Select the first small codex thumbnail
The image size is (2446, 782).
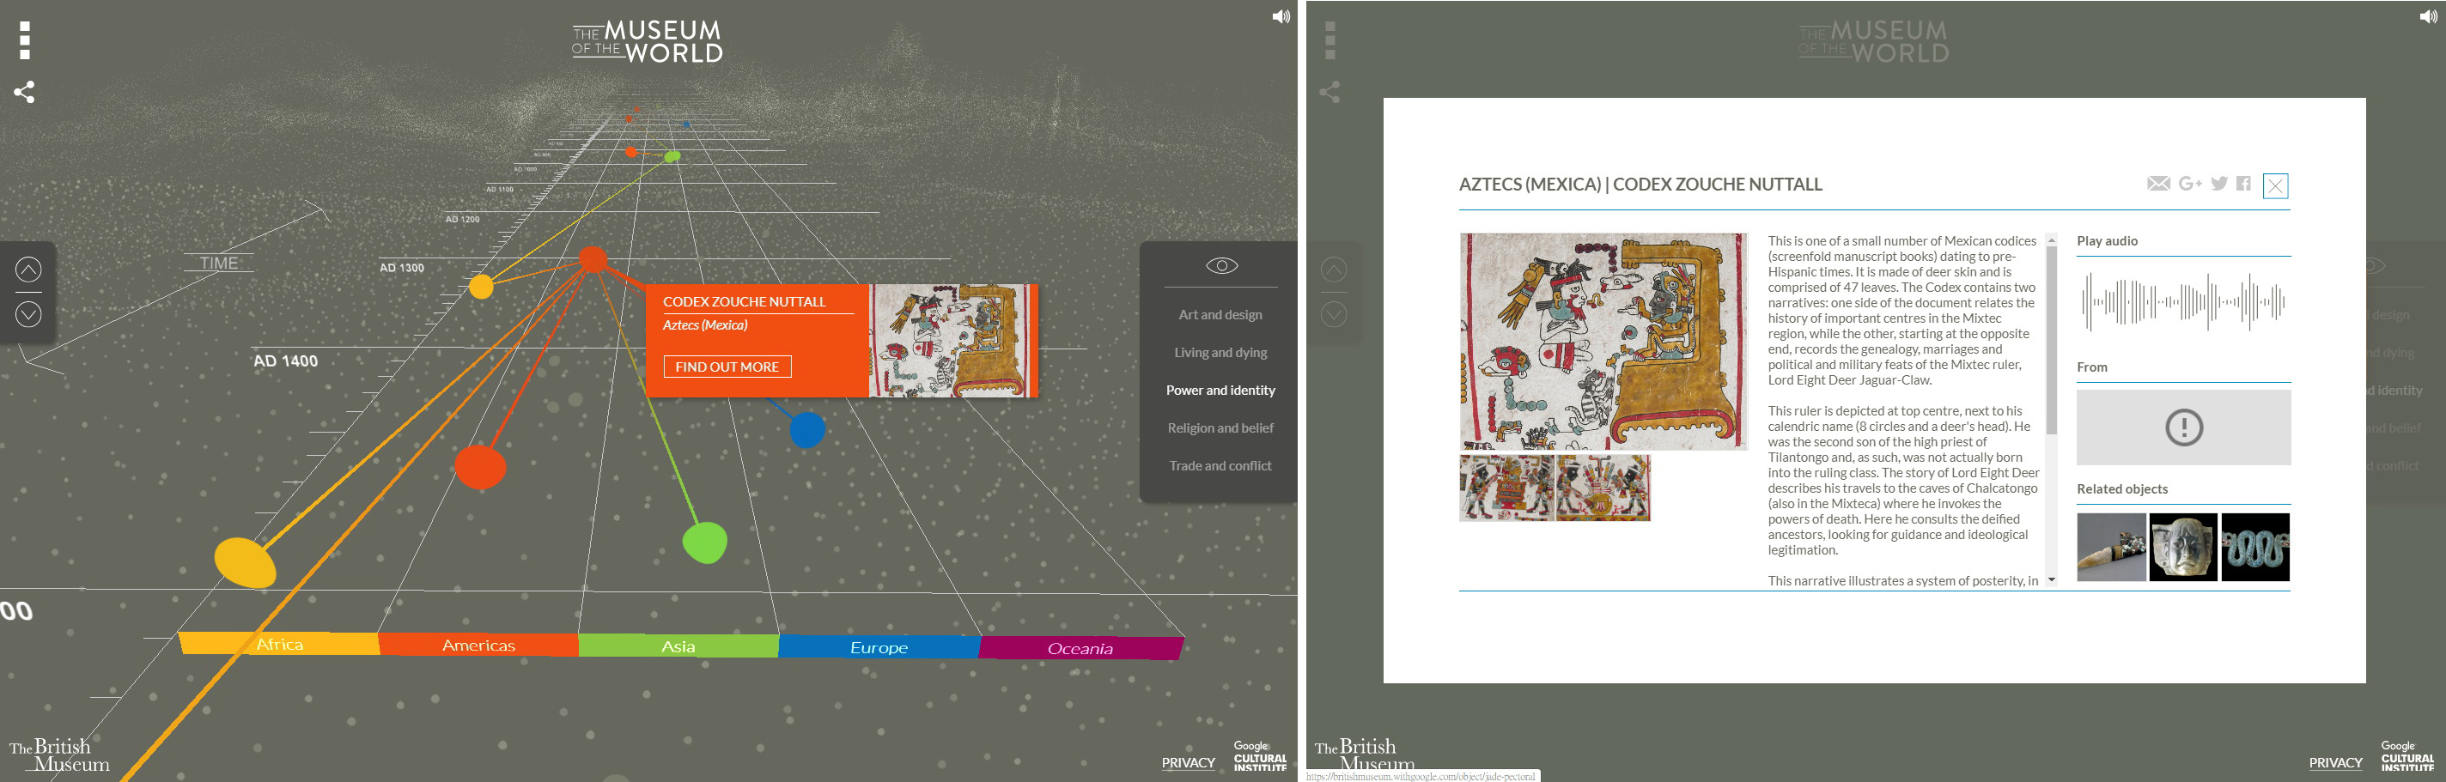(1507, 488)
